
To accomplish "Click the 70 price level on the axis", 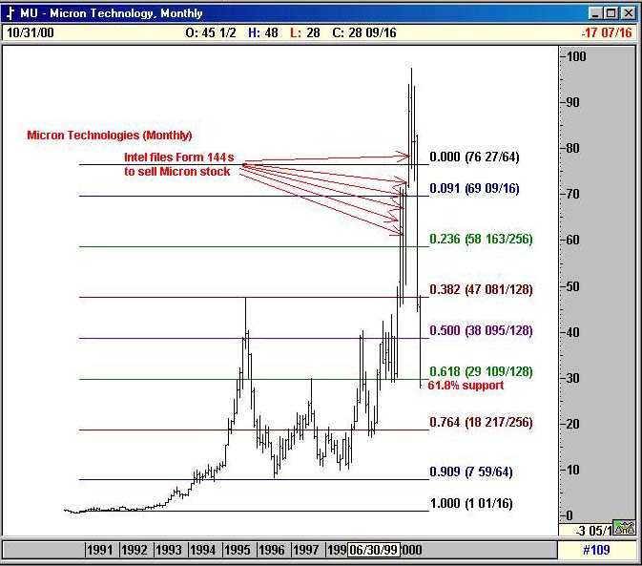I will point(572,194).
